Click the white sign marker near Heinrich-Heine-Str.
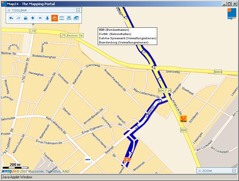The image size is (239, 181). 88,160
